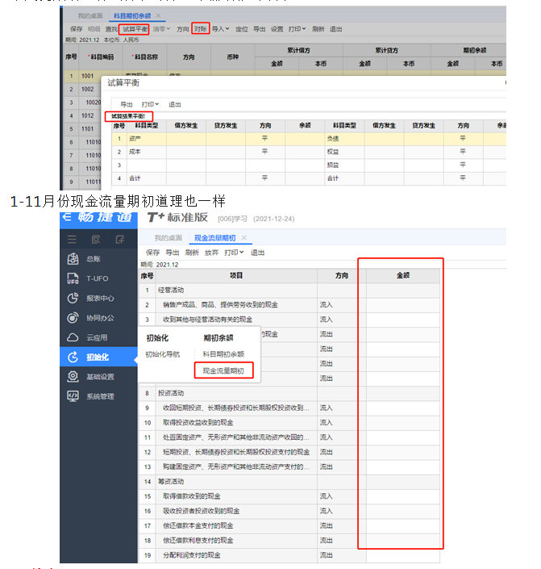The height and width of the screenshot is (569, 541).
Task: Choose 科目期初余额 in the popup menu
Action: coord(223,354)
